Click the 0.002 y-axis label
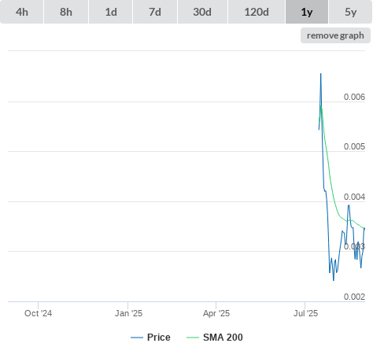 354,297
